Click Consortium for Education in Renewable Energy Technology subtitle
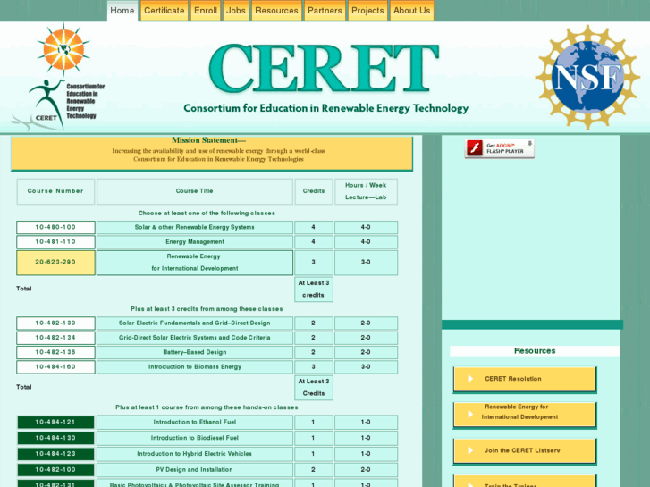The height and width of the screenshot is (487, 650). pyautogui.click(x=325, y=108)
